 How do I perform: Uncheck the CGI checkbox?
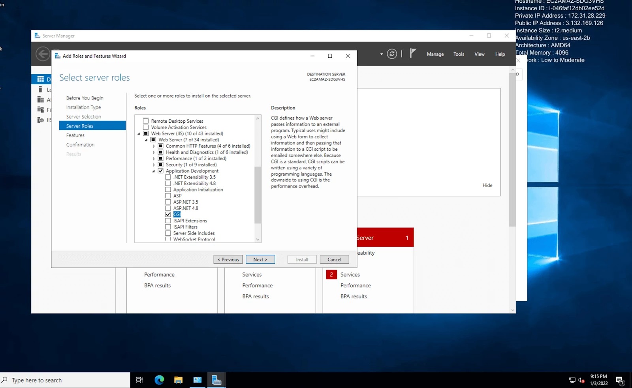[x=168, y=214]
